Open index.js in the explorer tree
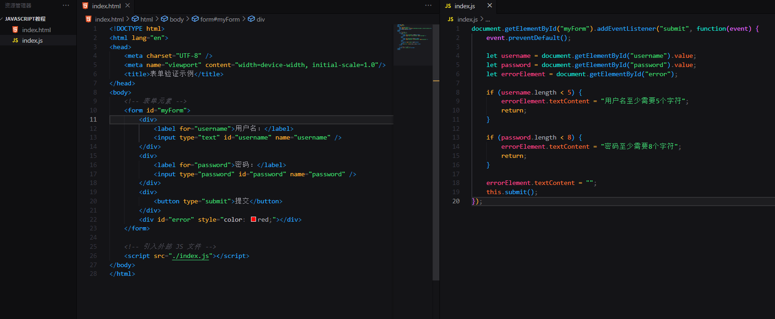Screen dimensions: 775x319 32,40
